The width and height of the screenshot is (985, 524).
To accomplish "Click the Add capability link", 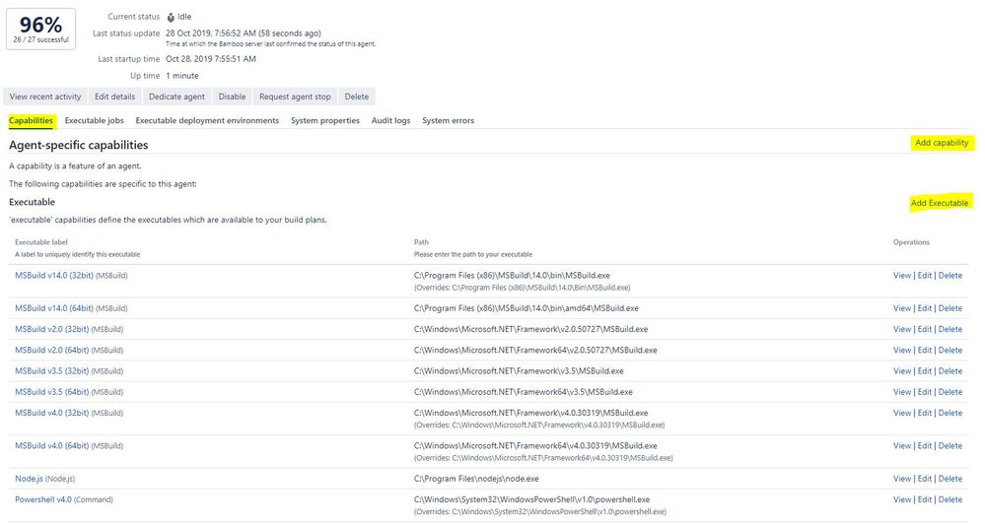I will 942,143.
